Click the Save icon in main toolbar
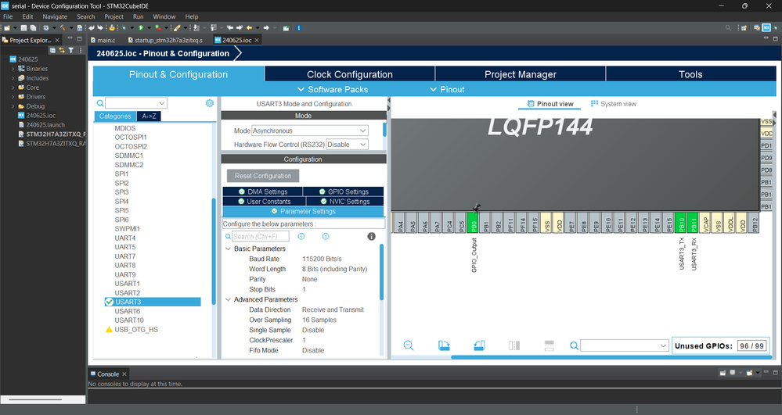Image resolution: width=782 pixels, height=415 pixels. pyautogui.click(x=23, y=28)
